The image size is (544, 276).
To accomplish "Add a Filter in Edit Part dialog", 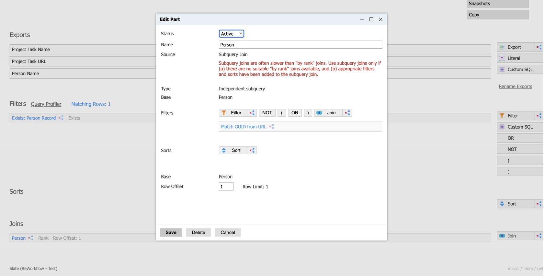I will click(x=233, y=113).
